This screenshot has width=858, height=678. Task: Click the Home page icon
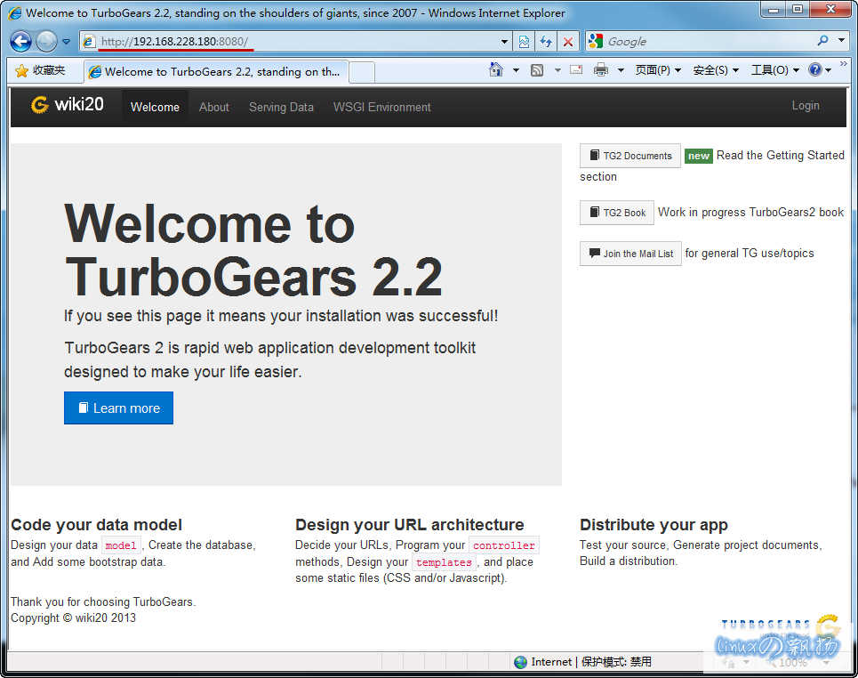tap(496, 70)
